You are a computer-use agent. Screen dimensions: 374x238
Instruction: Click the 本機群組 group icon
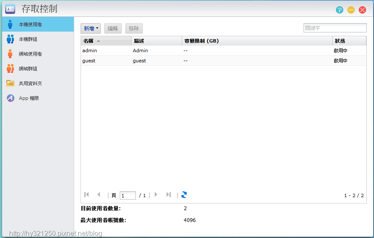[10, 39]
